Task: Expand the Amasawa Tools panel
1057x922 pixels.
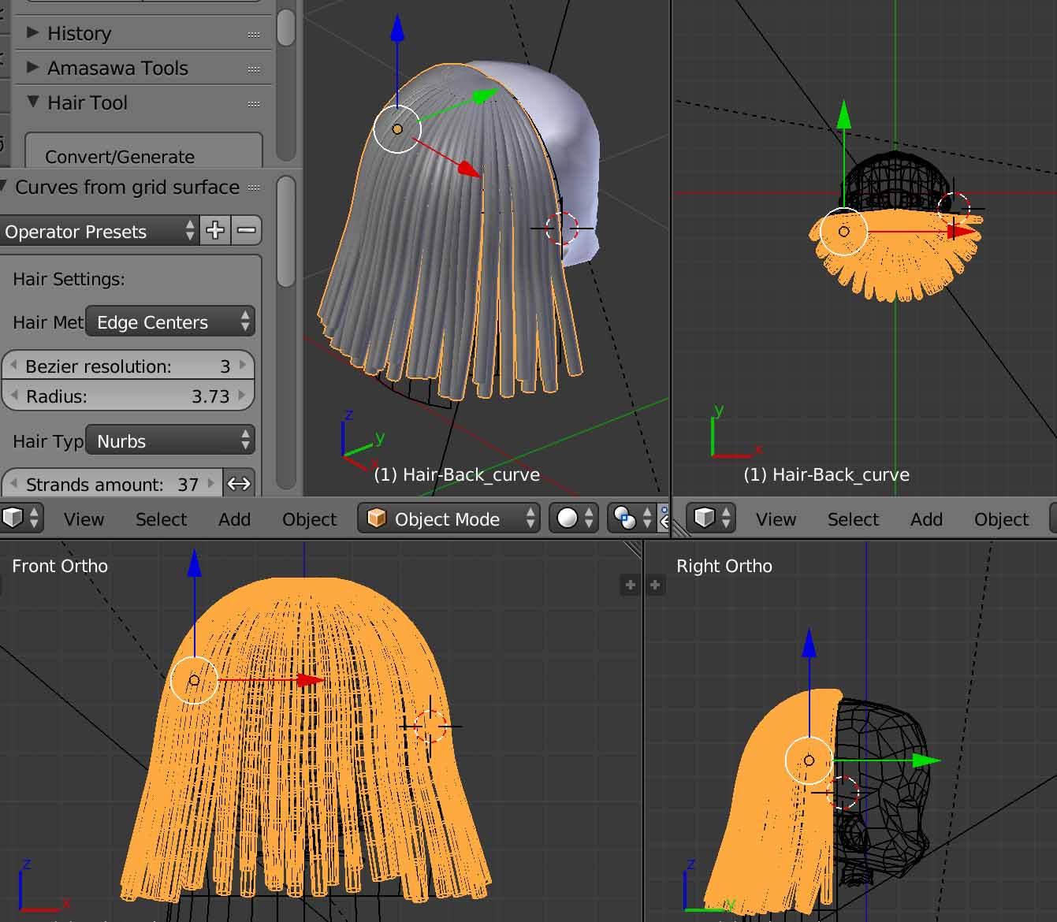Action: [117, 68]
